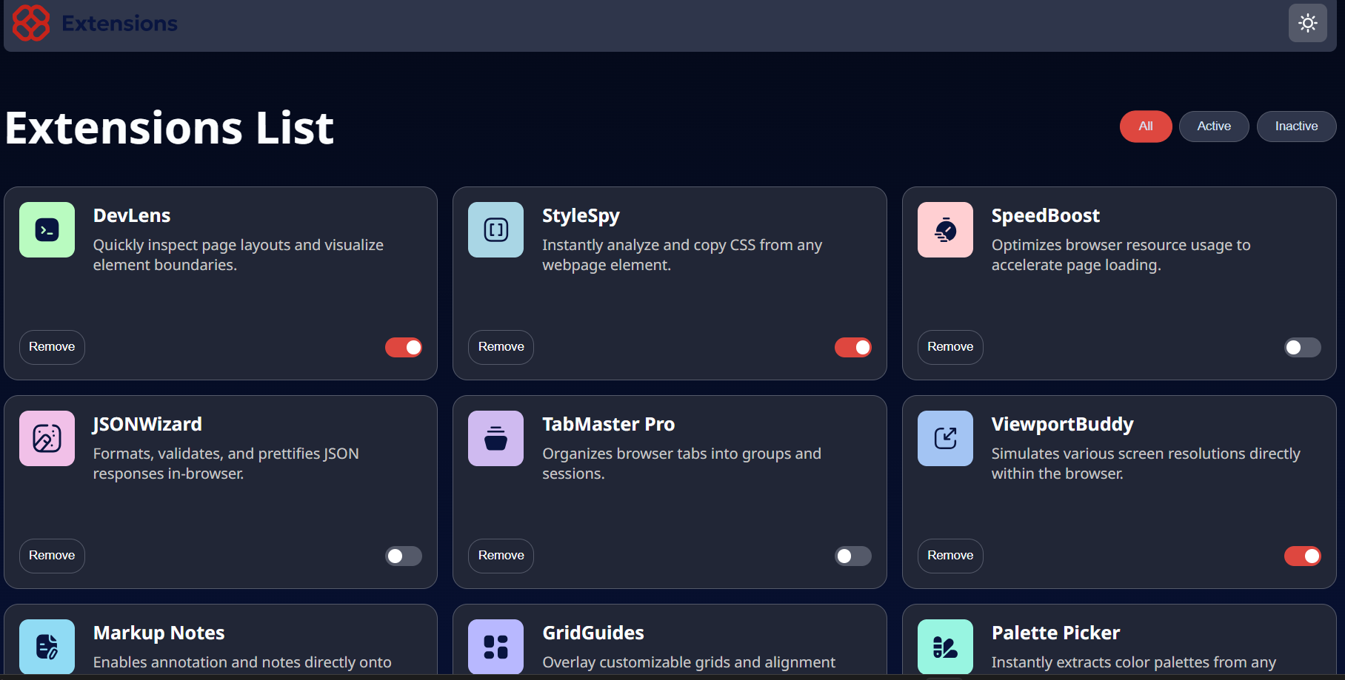This screenshot has height=680, width=1345.
Task: Click the ViewportBuddy screen icon
Action: tap(945, 439)
